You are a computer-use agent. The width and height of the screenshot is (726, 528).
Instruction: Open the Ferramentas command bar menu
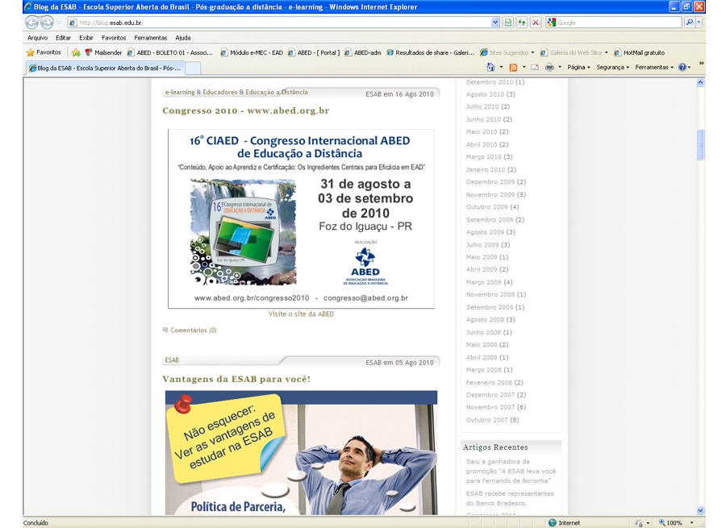(653, 67)
